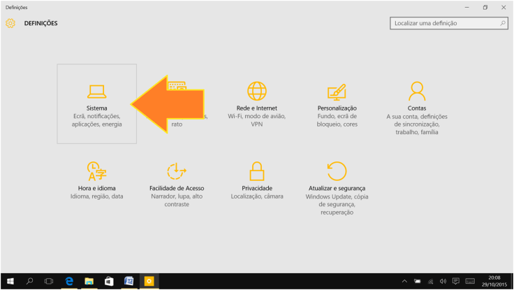
Task: Click the search magnifier in the search box
Action: click(502, 23)
